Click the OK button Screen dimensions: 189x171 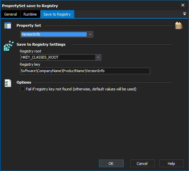111,164
